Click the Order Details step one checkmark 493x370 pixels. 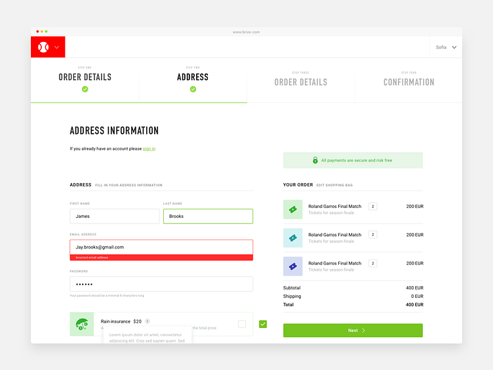point(85,89)
